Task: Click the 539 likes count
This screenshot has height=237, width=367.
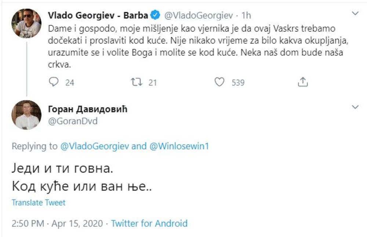Action: click(238, 83)
